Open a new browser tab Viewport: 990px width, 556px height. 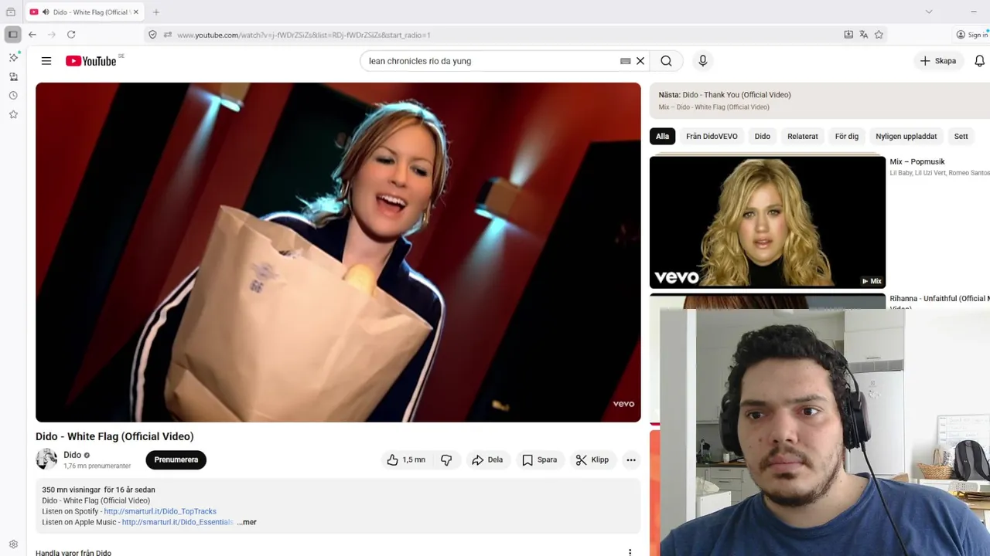tap(156, 12)
